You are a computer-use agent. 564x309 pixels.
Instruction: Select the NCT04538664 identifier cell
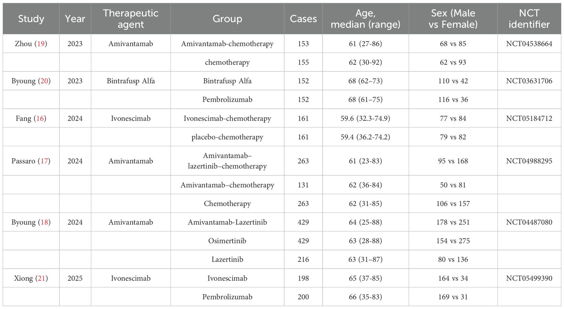coord(529,44)
